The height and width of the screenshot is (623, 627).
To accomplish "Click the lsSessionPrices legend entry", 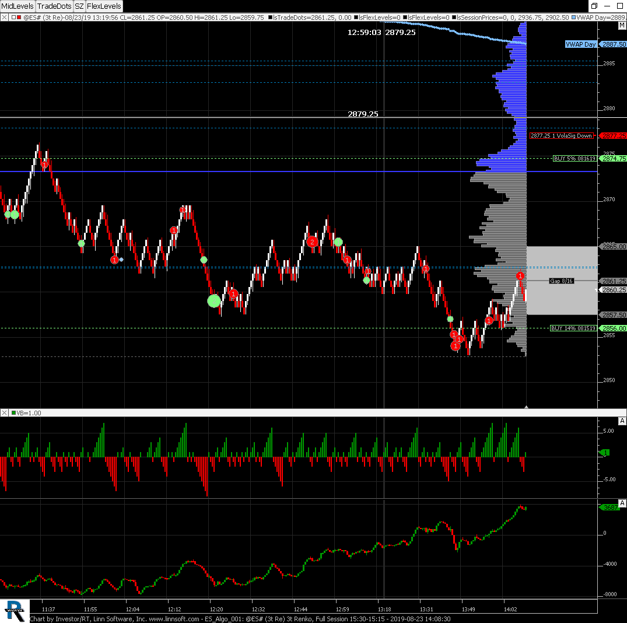I will coord(513,17).
